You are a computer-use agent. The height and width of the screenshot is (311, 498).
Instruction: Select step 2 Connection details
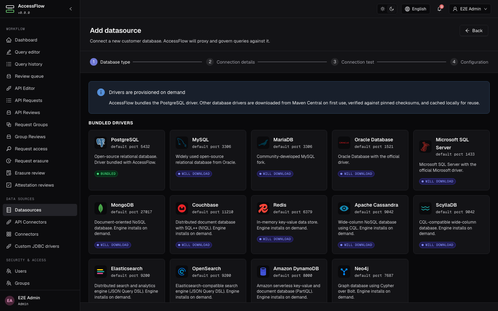click(x=231, y=62)
